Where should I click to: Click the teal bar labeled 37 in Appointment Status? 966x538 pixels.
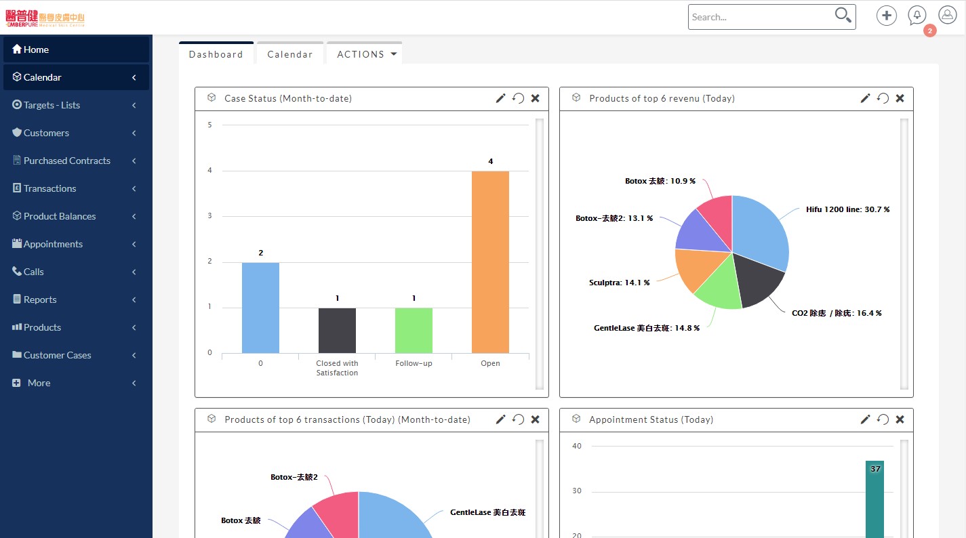[x=874, y=499]
